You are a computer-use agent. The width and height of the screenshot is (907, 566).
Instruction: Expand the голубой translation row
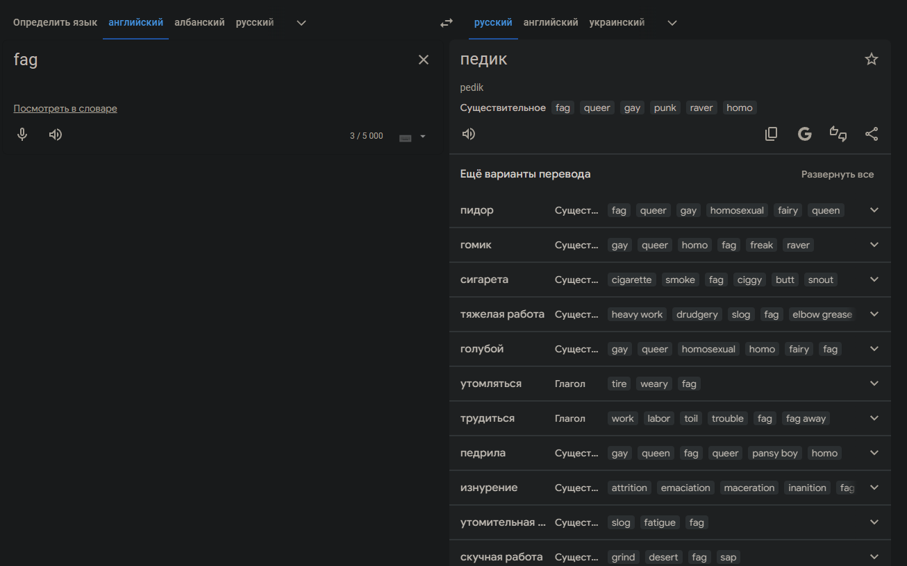click(x=874, y=349)
